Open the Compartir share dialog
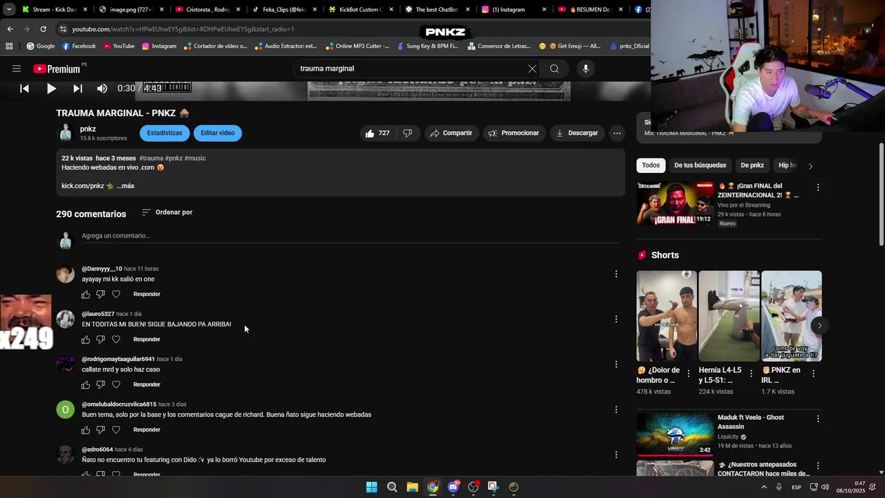 (x=451, y=133)
